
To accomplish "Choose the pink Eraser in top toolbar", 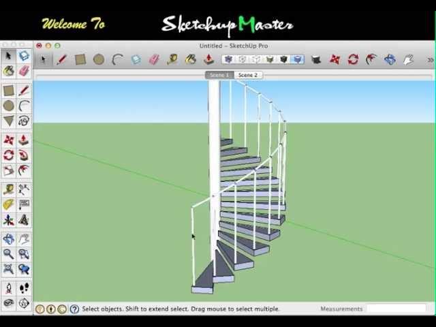I will click(x=154, y=59).
